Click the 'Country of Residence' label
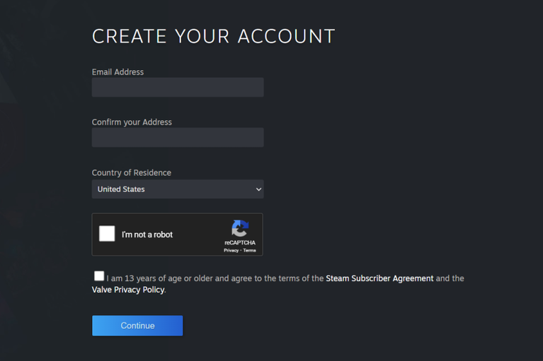 tap(131, 172)
